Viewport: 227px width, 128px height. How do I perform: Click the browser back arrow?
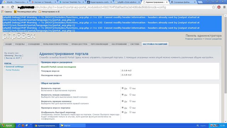tap(3, 7)
